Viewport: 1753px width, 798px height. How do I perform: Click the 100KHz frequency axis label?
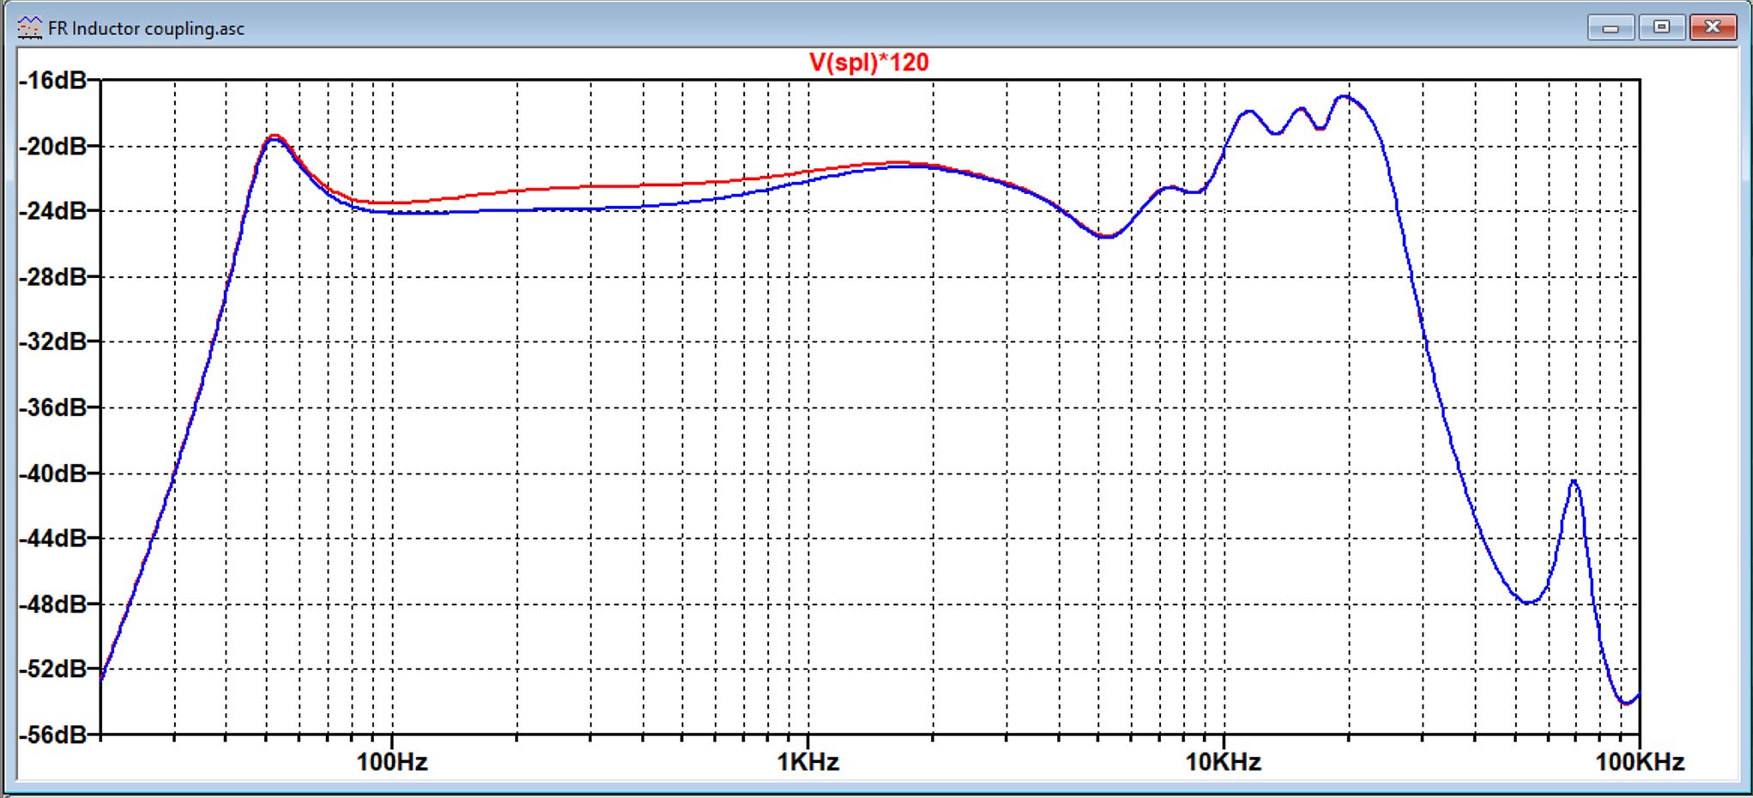(1640, 762)
